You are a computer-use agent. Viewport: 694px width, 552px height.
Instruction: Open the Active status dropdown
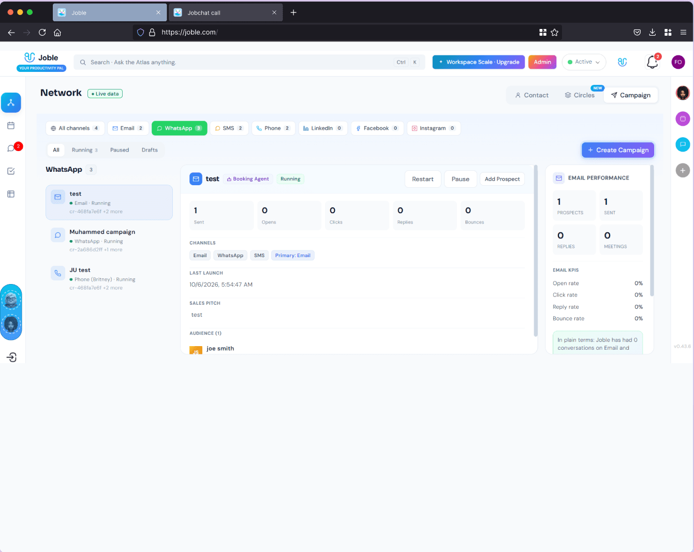(x=584, y=62)
